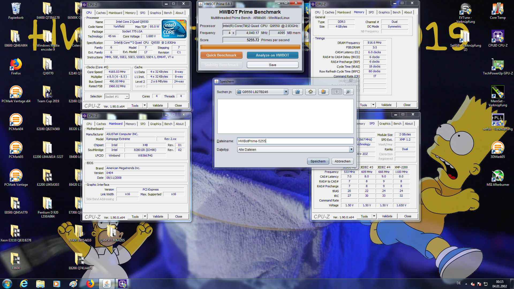
Task: Click the muted volume tray icon
Action: click(x=473, y=284)
